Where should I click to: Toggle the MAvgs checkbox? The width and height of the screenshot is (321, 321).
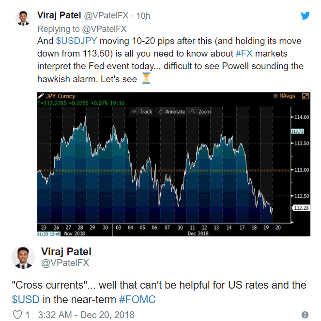(276, 97)
